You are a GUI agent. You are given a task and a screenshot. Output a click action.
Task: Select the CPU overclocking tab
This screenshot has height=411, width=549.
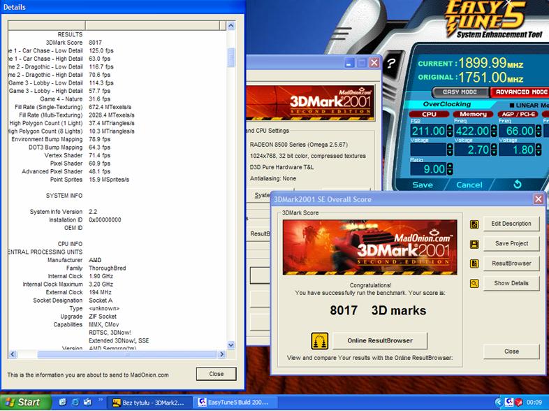coord(429,114)
